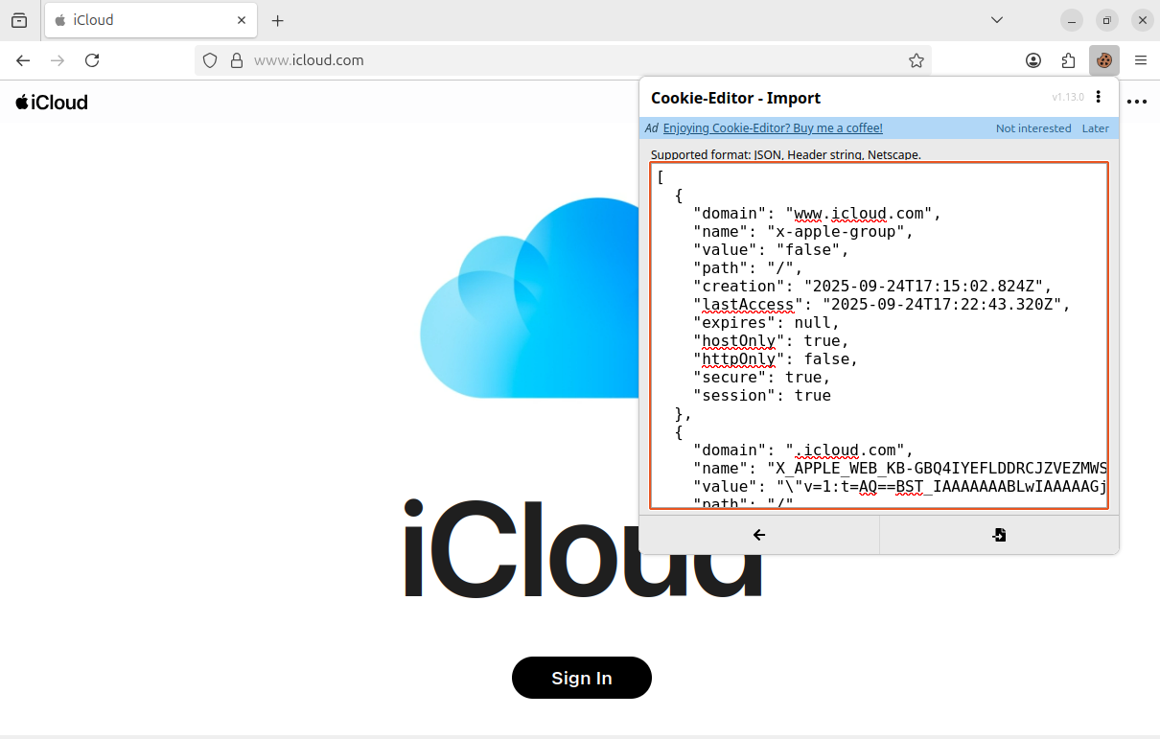The height and width of the screenshot is (739, 1160).
Task: Bookmark this page with the star icon
Action: (916, 60)
